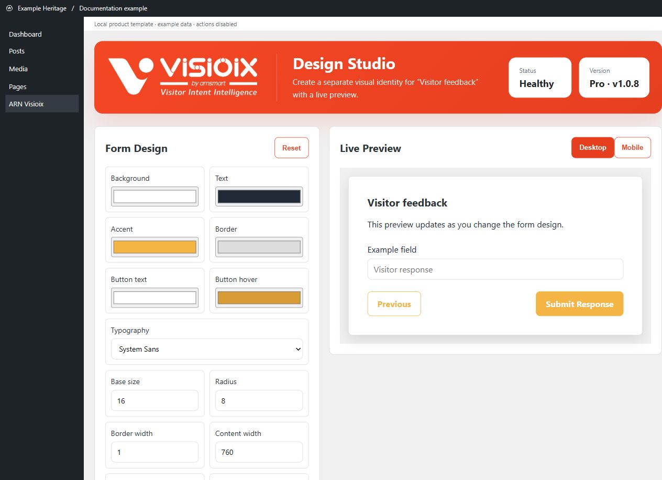The width and height of the screenshot is (662, 480).
Task: Click the Live Preview heading
Action: (370, 148)
